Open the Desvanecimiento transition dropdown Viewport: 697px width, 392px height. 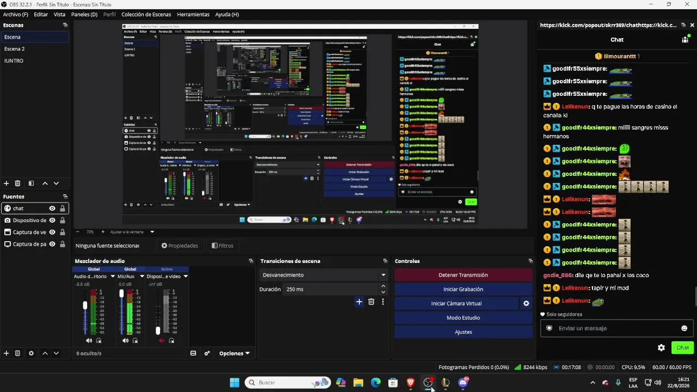pos(323,275)
